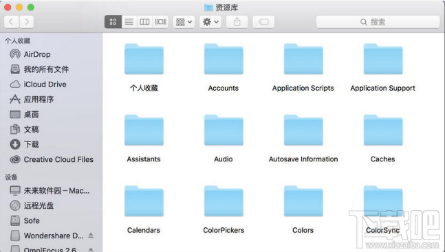Switch to column view
The height and width of the screenshot is (252, 445).
pos(144,22)
